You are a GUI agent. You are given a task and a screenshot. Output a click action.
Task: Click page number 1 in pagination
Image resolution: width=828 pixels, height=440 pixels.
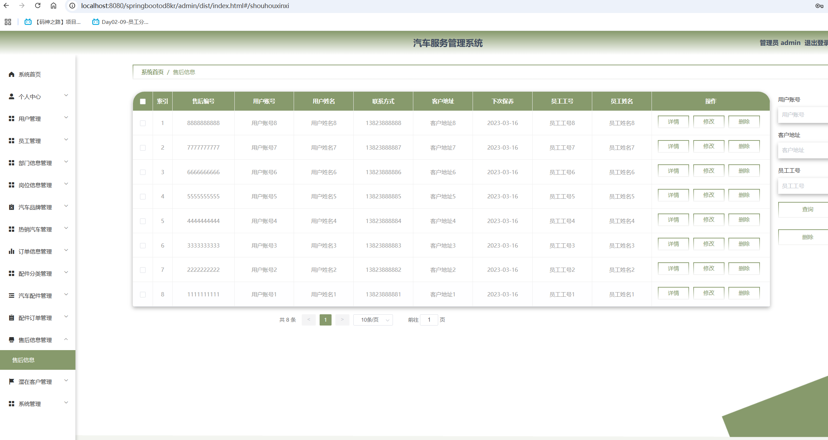[x=326, y=320]
